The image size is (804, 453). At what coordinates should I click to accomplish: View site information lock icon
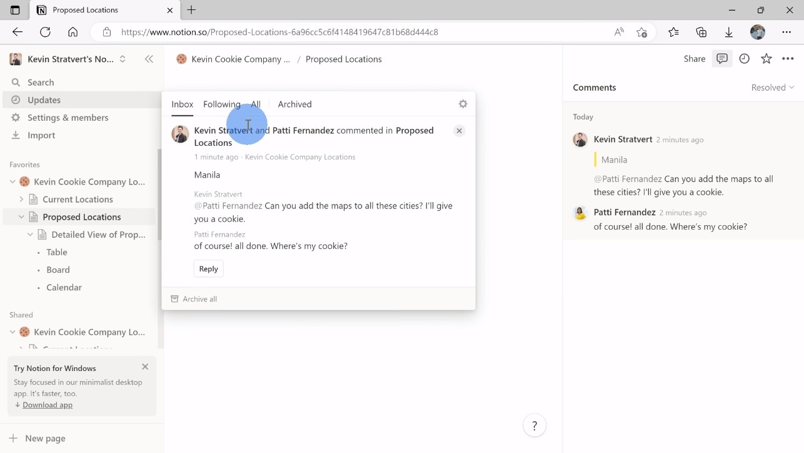point(107,32)
